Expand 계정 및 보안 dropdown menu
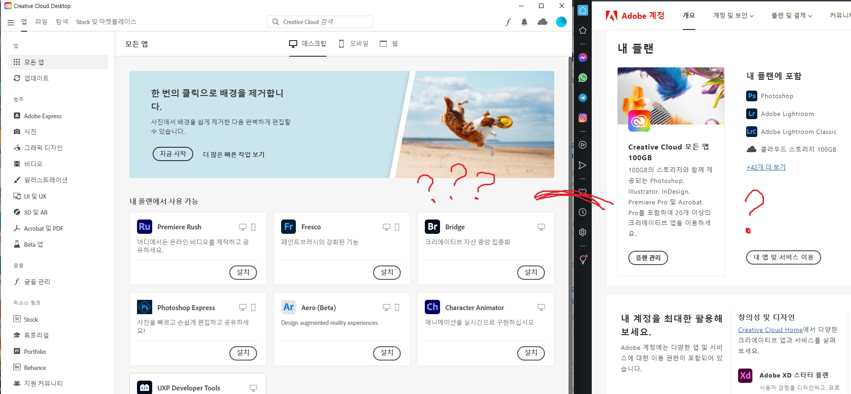The image size is (851, 394). click(733, 16)
